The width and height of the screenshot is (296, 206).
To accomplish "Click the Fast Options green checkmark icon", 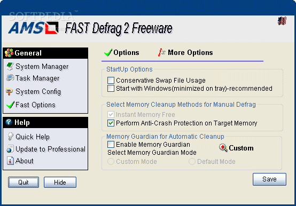I will 10,105.
